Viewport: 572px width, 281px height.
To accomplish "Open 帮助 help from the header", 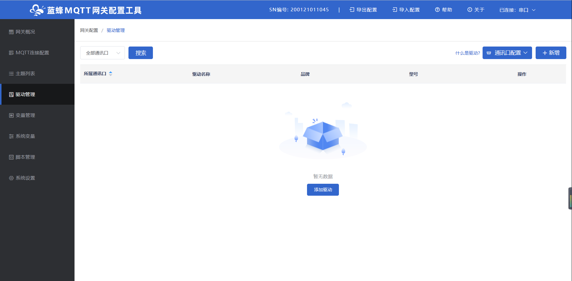I will tap(444, 10).
